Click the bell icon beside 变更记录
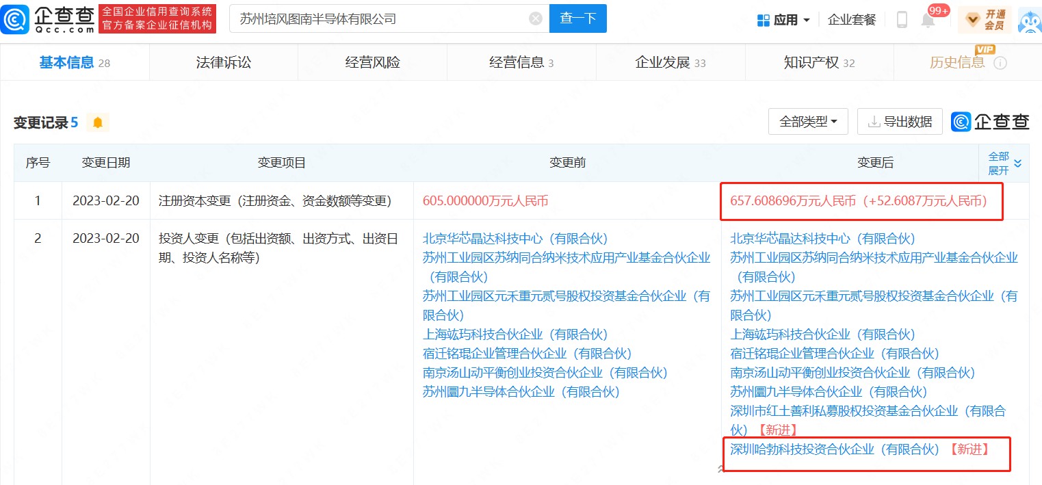This screenshot has width=1042, height=485. point(96,122)
